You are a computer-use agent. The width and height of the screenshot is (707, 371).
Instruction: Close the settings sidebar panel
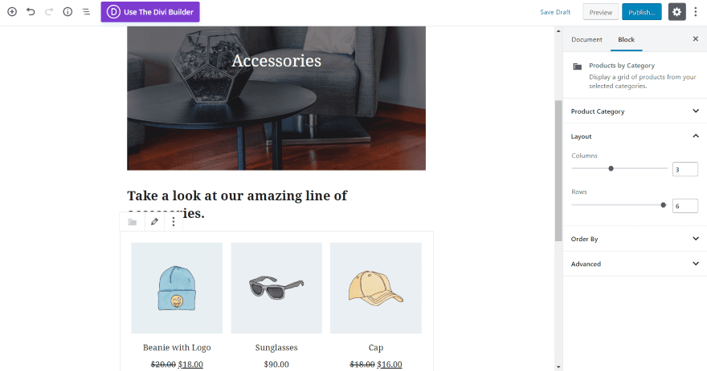click(x=695, y=39)
